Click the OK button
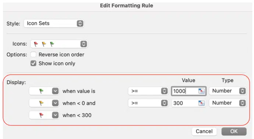This screenshot has height=139, width=254. coord(234,131)
